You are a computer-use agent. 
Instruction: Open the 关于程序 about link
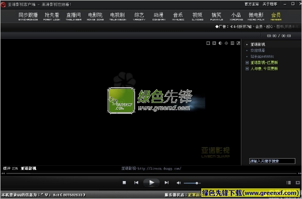pos(270,4)
